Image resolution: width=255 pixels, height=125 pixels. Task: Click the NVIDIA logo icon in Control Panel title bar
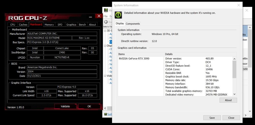pyautogui.click(x=106, y=10)
